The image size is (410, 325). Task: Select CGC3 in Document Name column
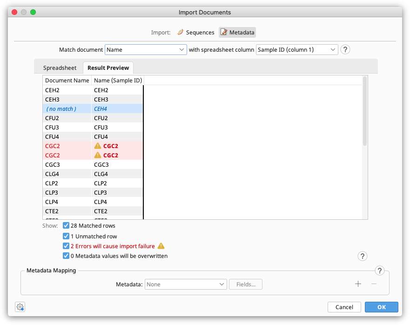point(67,164)
